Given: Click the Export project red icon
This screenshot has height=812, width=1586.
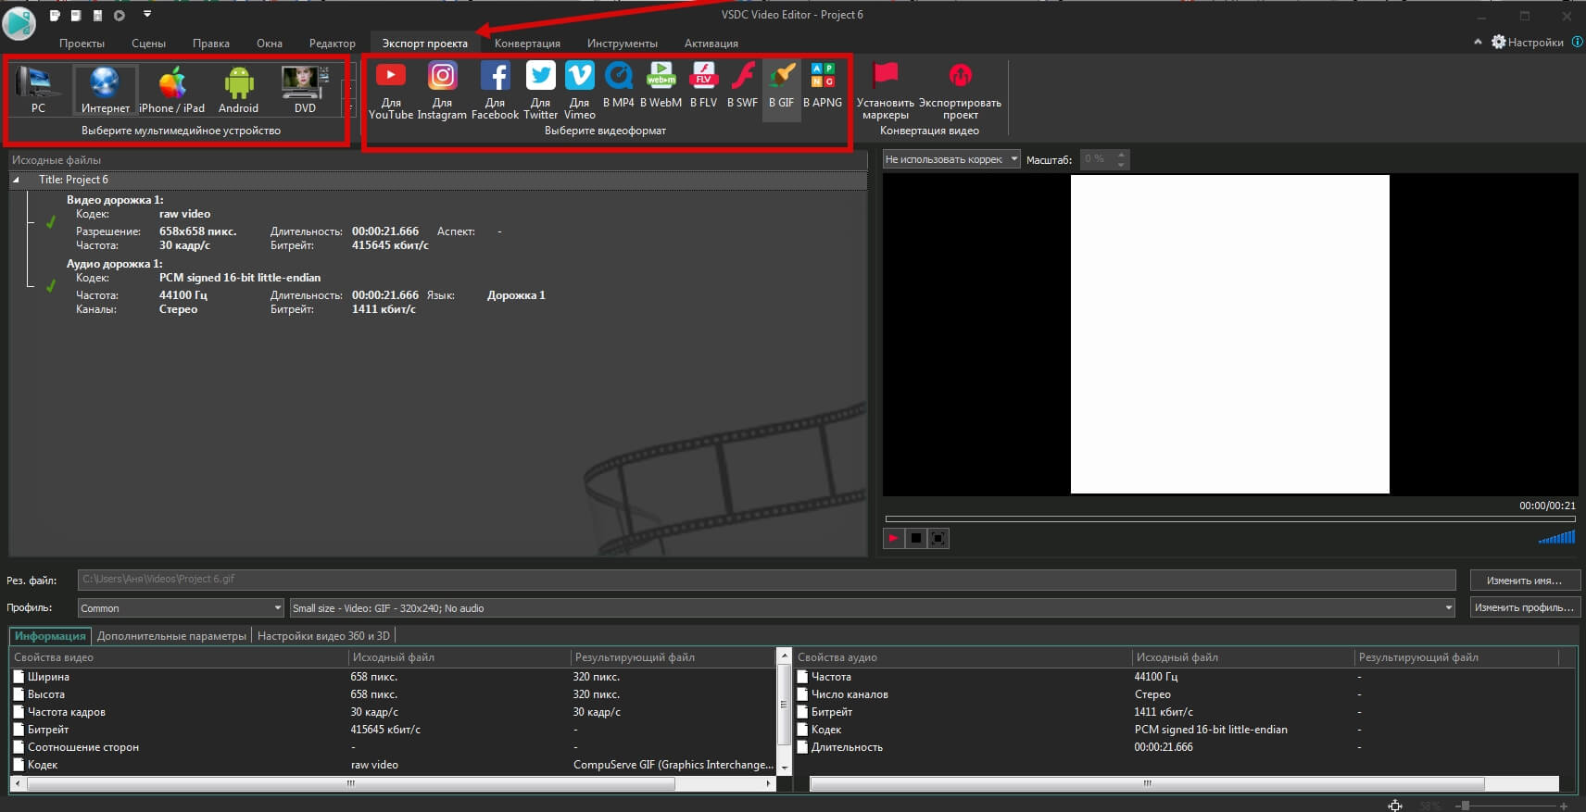Looking at the screenshot, I should [x=960, y=76].
